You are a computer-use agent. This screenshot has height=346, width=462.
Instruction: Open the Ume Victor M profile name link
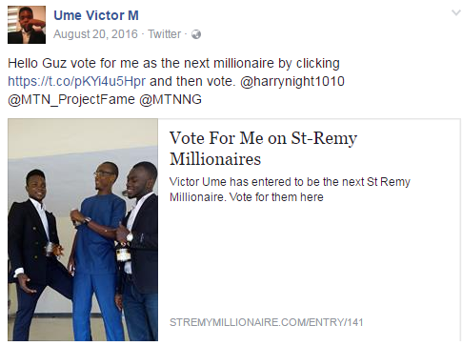point(96,15)
